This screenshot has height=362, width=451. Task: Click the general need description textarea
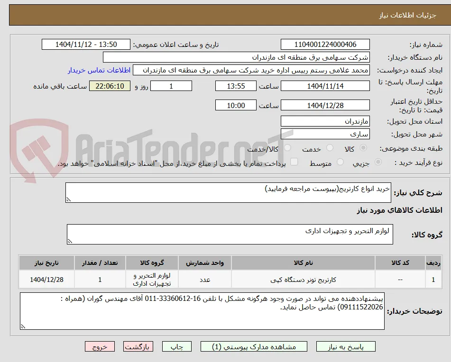(228, 192)
